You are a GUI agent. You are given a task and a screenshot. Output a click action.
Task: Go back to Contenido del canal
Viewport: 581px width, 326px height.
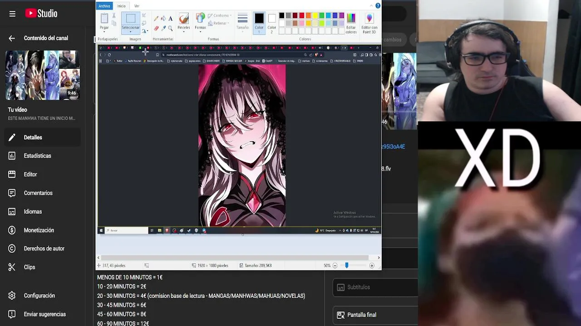(12, 38)
